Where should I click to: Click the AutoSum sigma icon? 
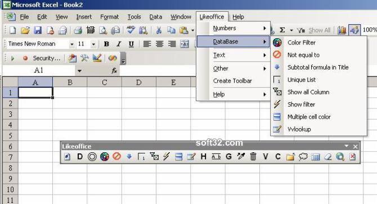tap(282, 30)
